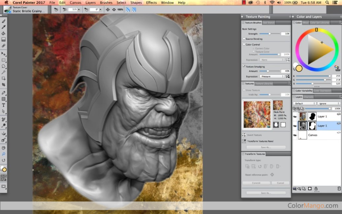
Task: Open the paper selector in the toolbox
Action: (4, 178)
